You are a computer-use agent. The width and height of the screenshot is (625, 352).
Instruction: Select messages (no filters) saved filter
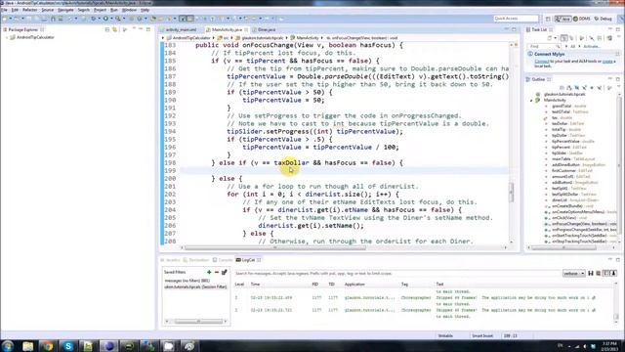187,281
